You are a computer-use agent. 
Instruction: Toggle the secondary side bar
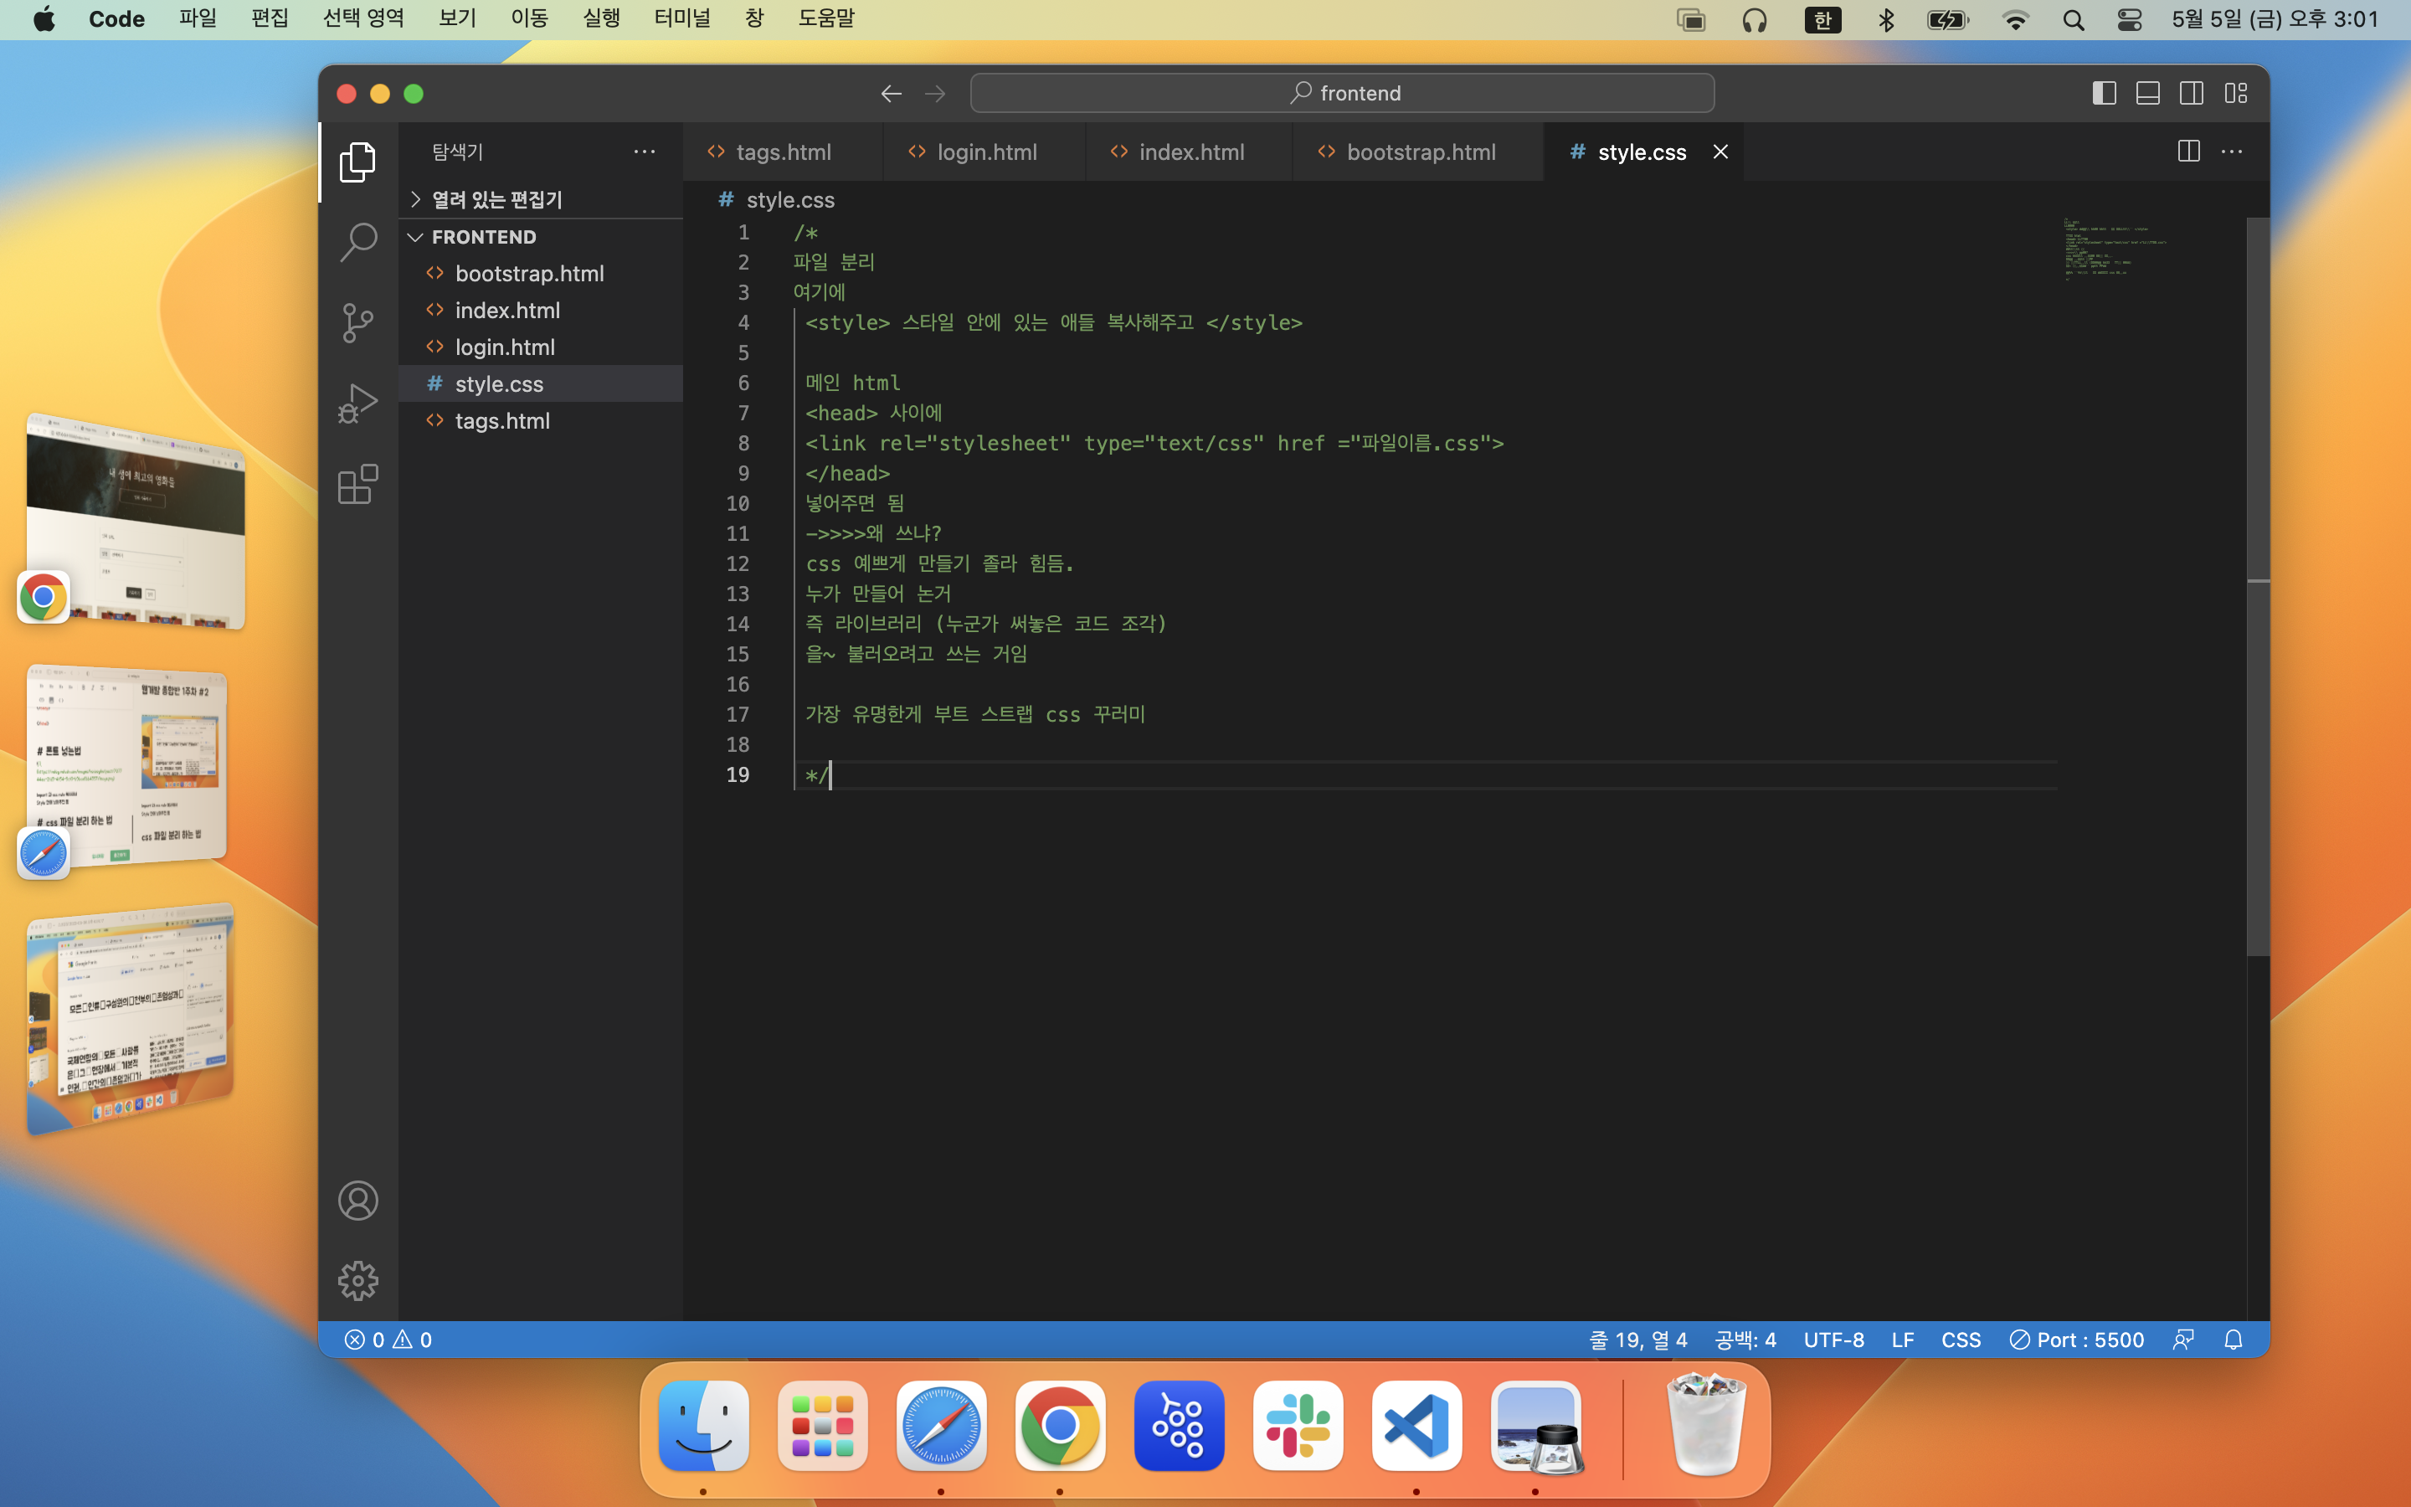[2192, 93]
